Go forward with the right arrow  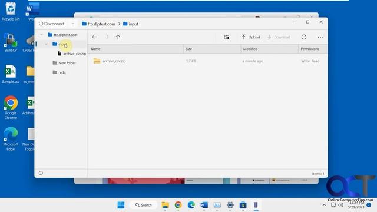point(106,37)
